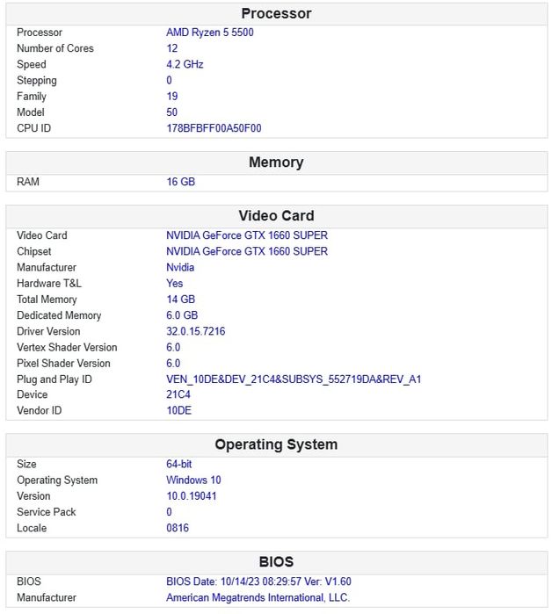The height and width of the screenshot is (614, 552).
Task: Click the 'Locale' label
Action: 32,528
